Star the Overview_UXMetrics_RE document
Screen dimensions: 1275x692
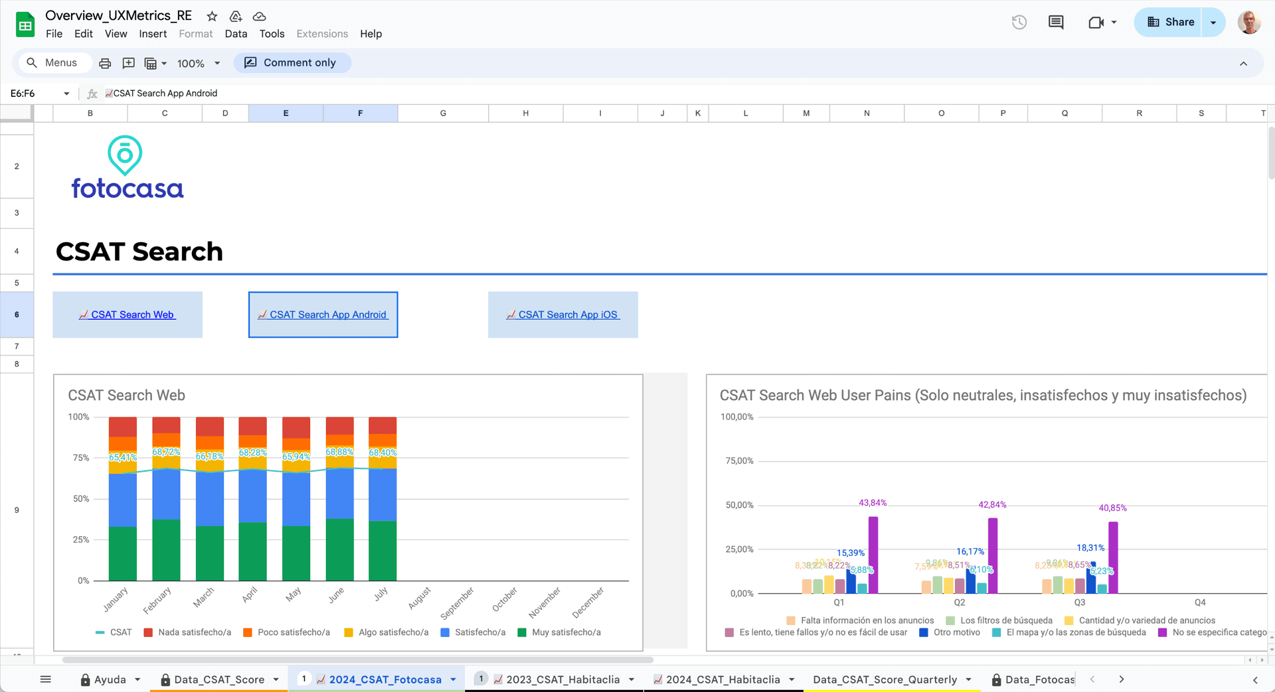[212, 16]
